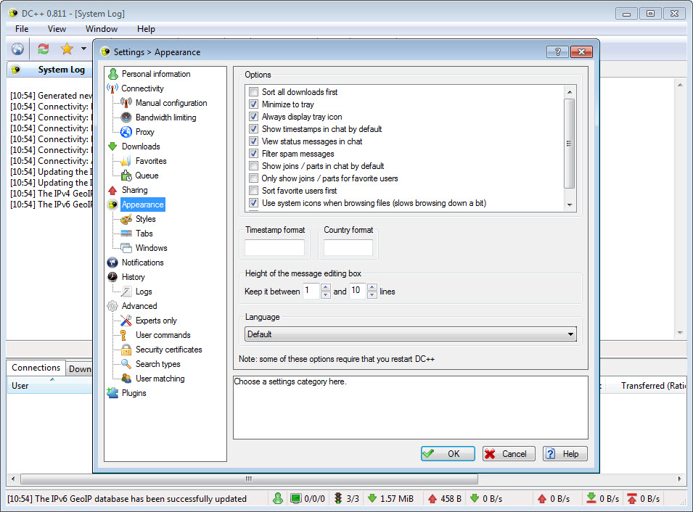Open the Window menu
693x512 pixels.
(101, 29)
